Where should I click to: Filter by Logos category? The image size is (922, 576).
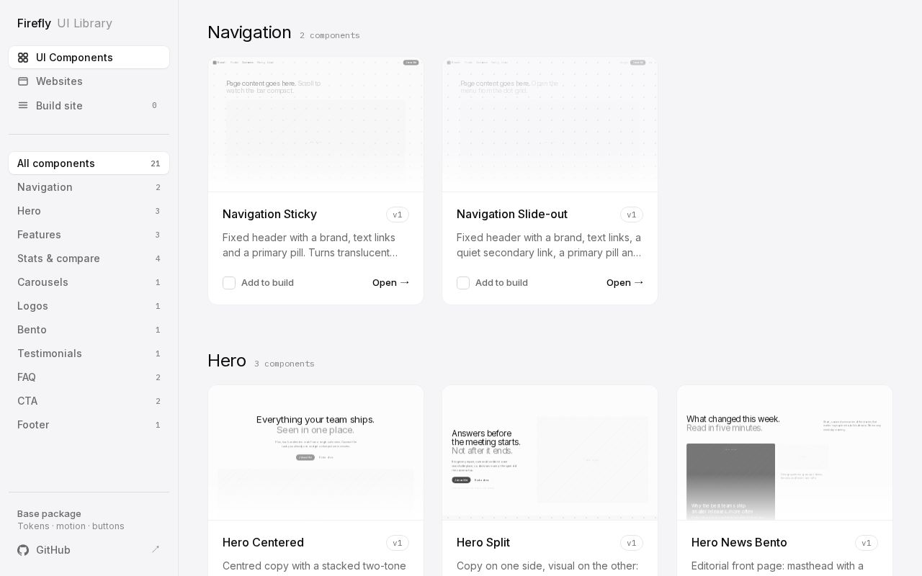point(89,306)
